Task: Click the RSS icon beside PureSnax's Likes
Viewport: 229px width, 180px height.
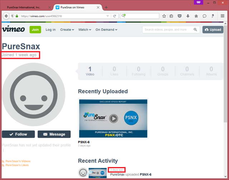Action: pos(3,165)
